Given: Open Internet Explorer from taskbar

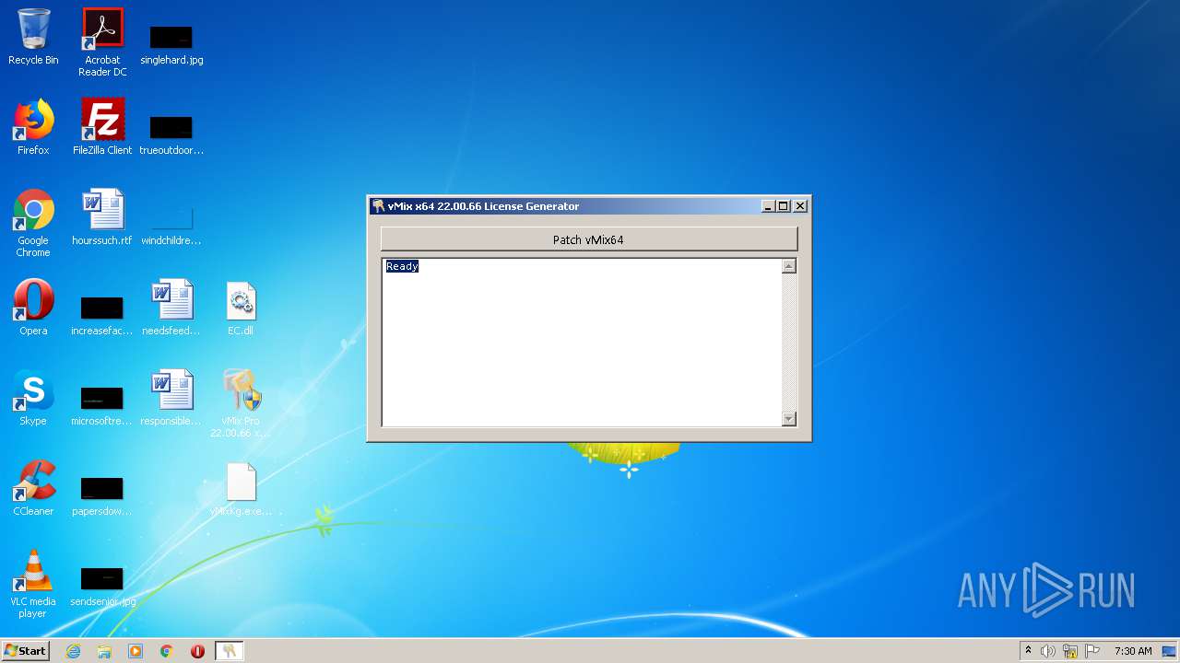Looking at the screenshot, I should point(73,651).
